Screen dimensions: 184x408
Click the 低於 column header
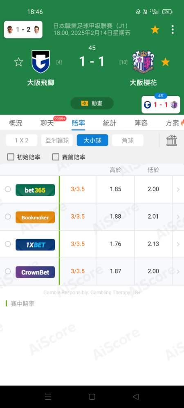click(153, 170)
